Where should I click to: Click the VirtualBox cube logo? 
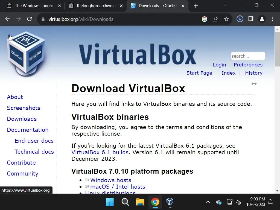[x=26, y=54]
